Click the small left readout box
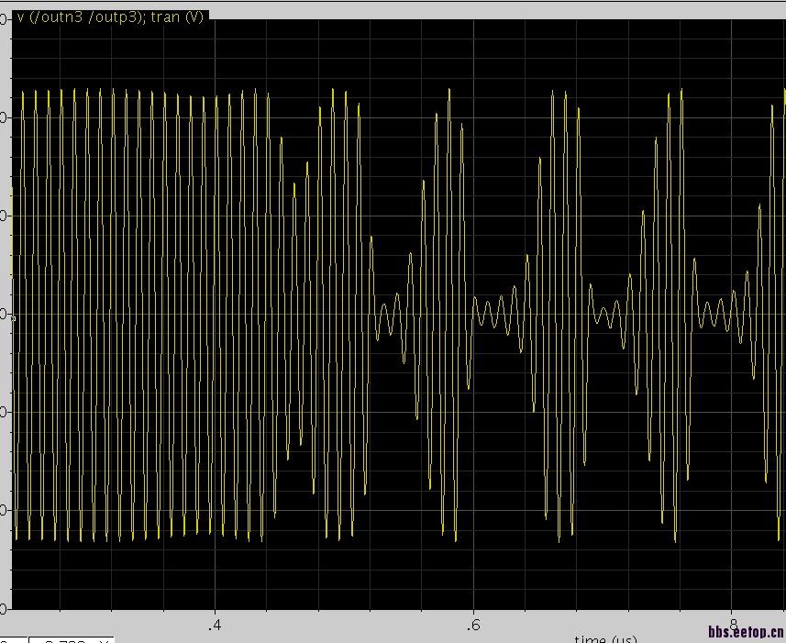Screen dimensions: 786x643 [x=14, y=640]
